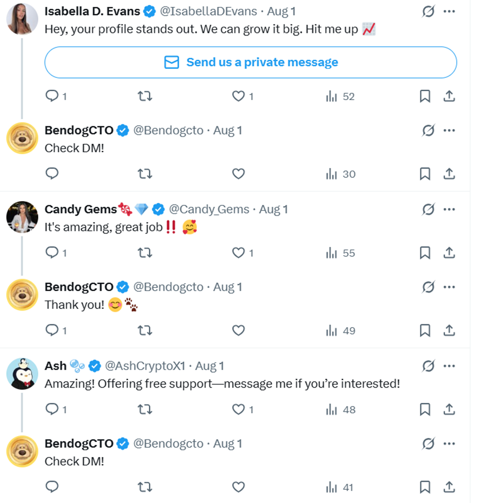The width and height of the screenshot is (480, 503).
Task: Open the @Candy_Gems handle link
Action: 209,209
